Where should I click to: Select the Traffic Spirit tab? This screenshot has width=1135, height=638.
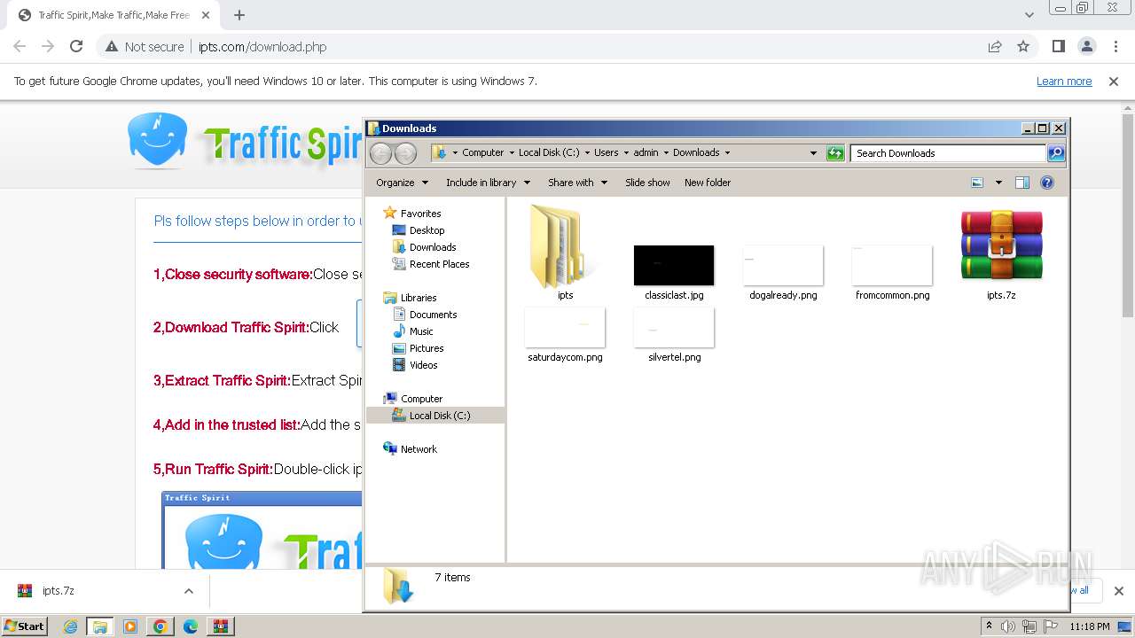tap(113, 15)
